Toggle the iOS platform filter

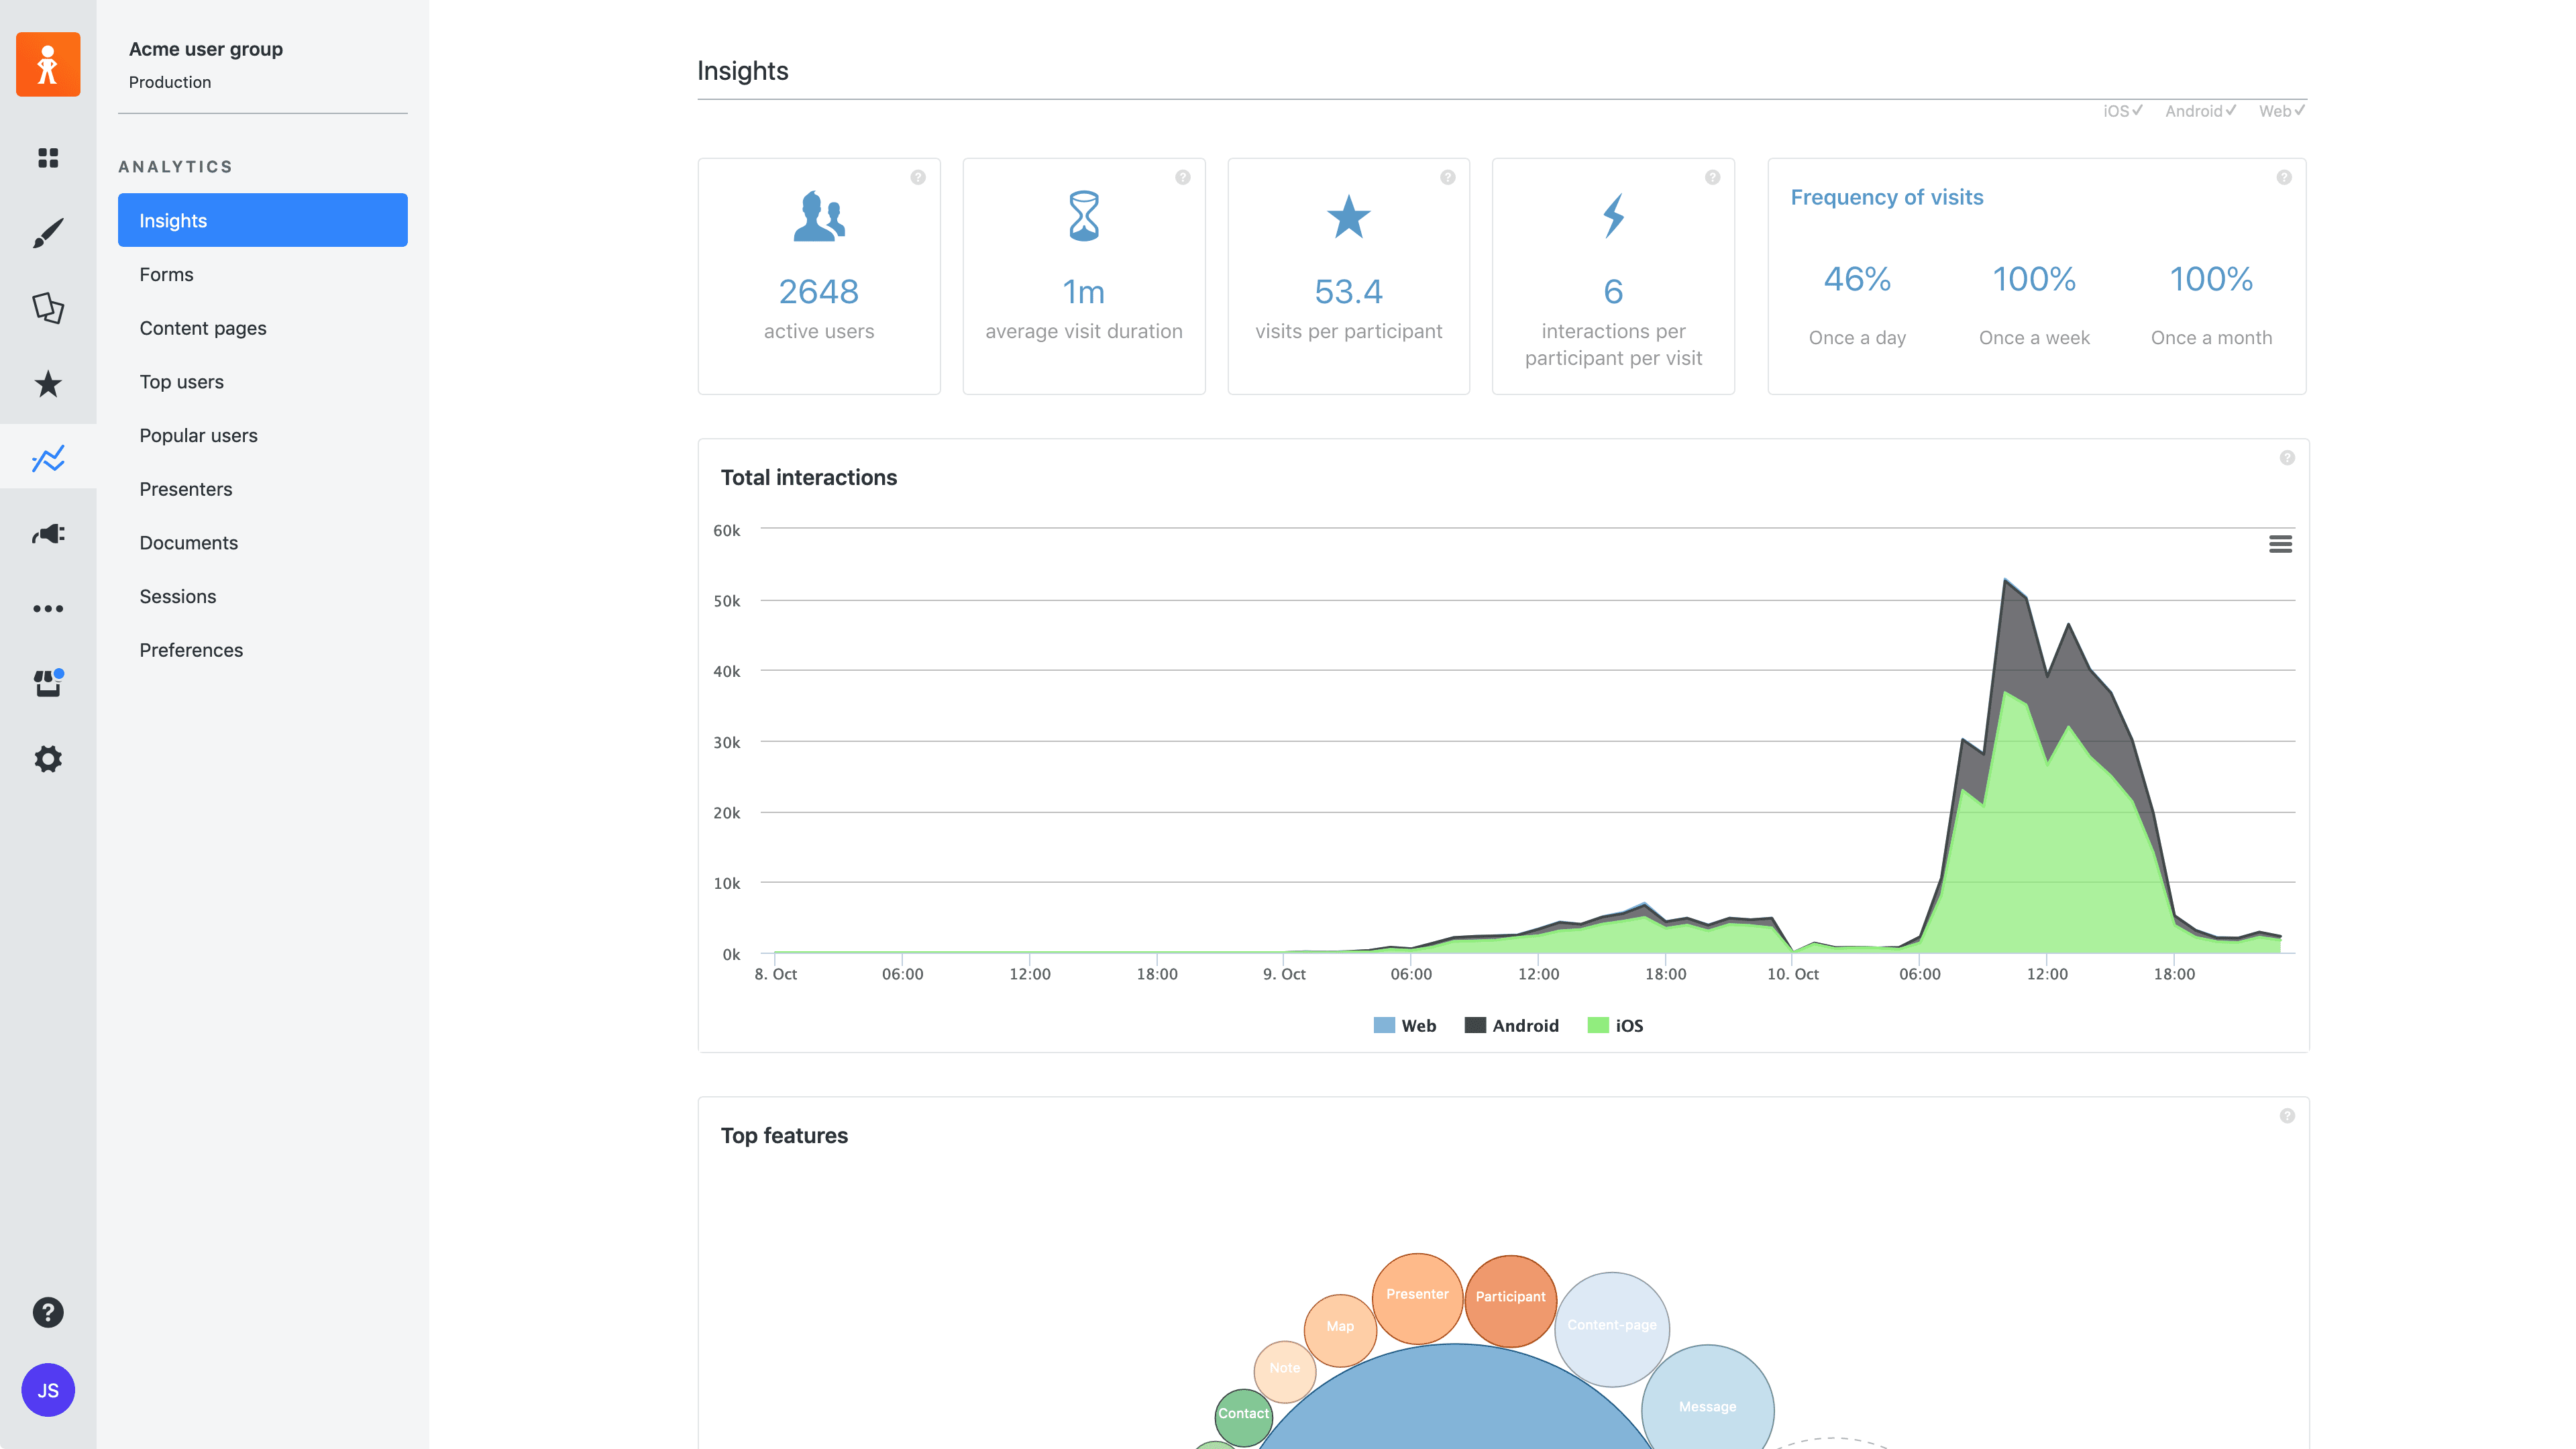pos(2122,111)
